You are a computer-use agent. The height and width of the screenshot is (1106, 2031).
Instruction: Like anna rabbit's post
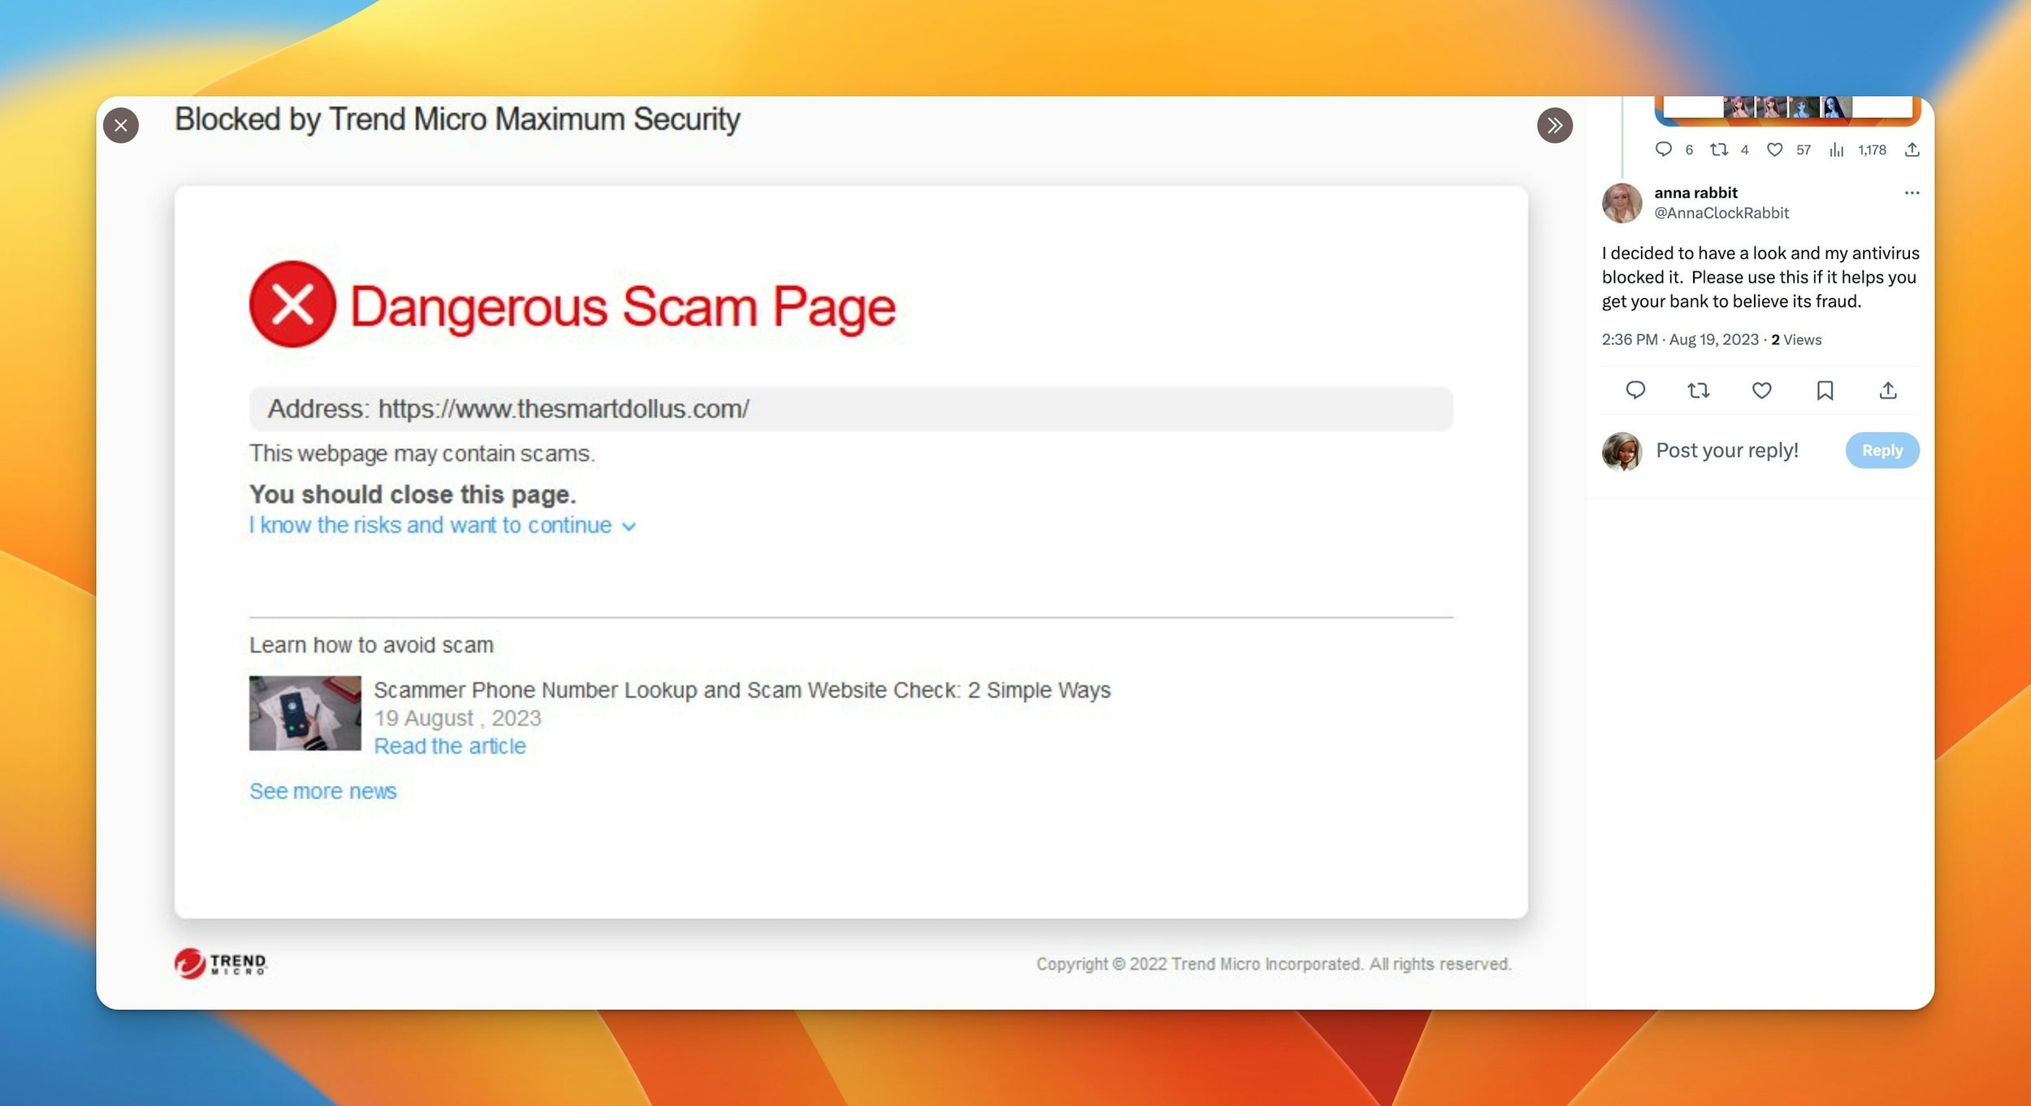1761,391
